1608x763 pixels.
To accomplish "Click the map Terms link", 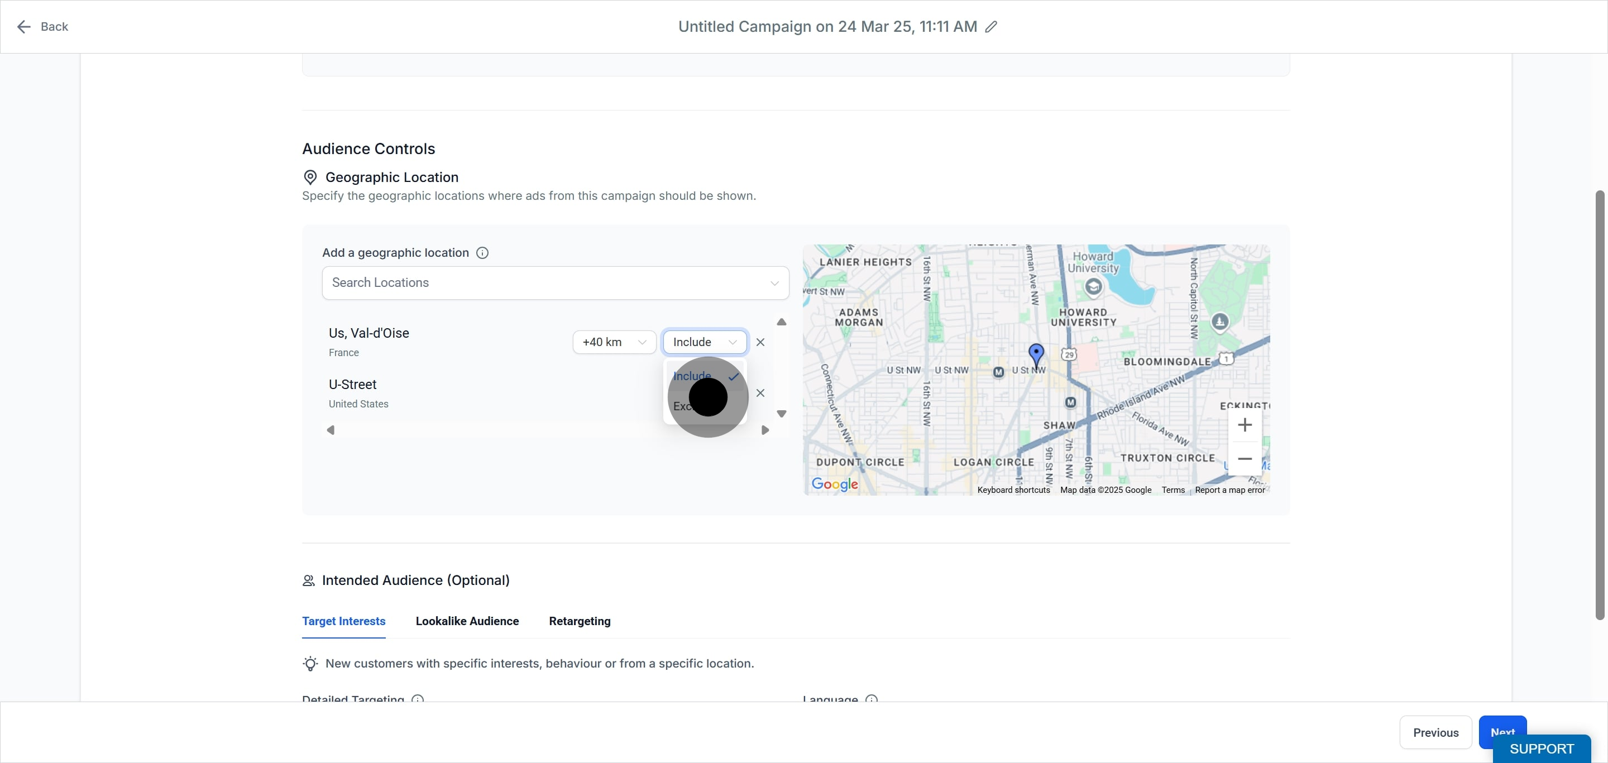I will tap(1172, 490).
